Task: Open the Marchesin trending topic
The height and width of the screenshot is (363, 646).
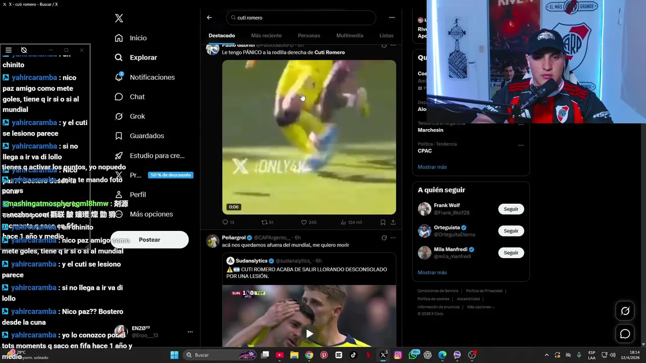Action: tap(430, 130)
